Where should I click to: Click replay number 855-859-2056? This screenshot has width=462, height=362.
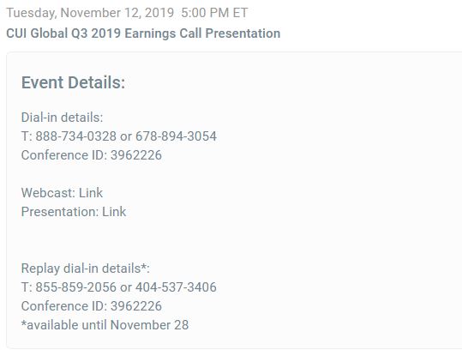coord(76,287)
